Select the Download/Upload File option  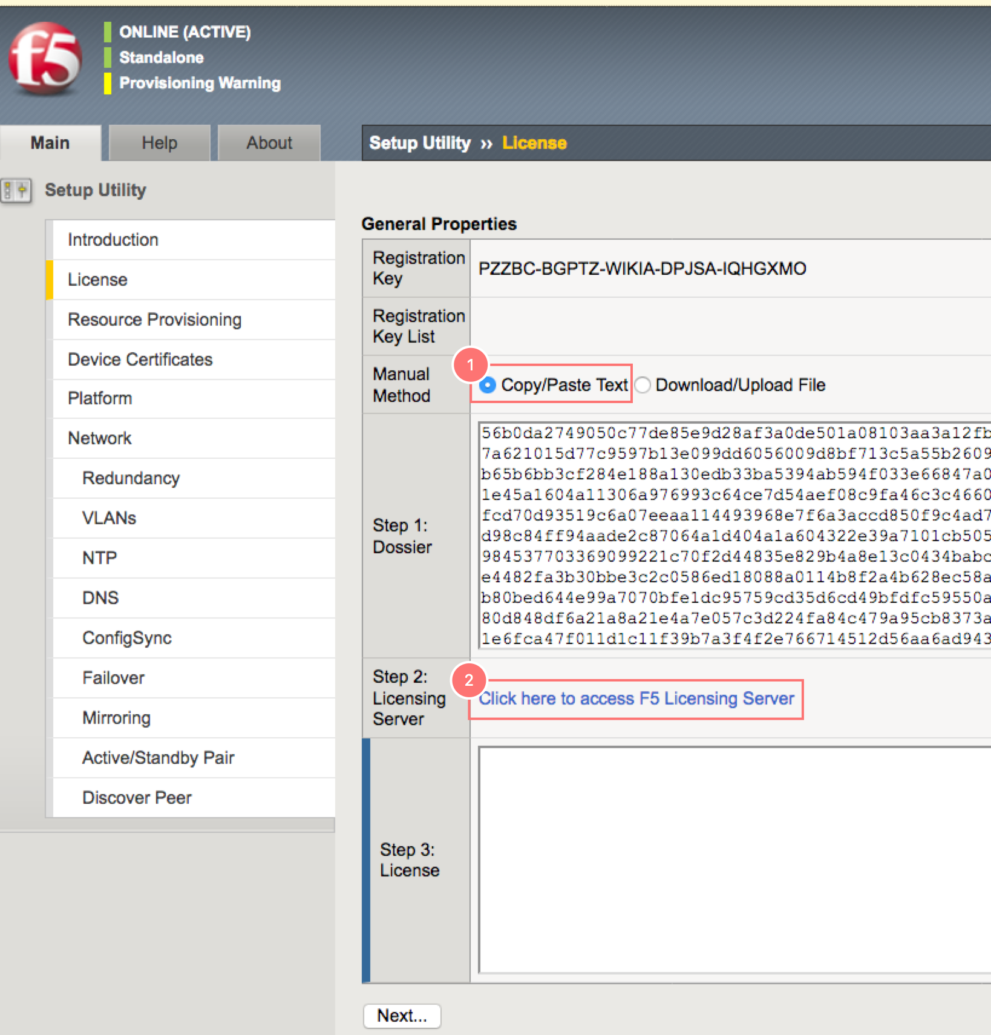[x=643, y=385]
